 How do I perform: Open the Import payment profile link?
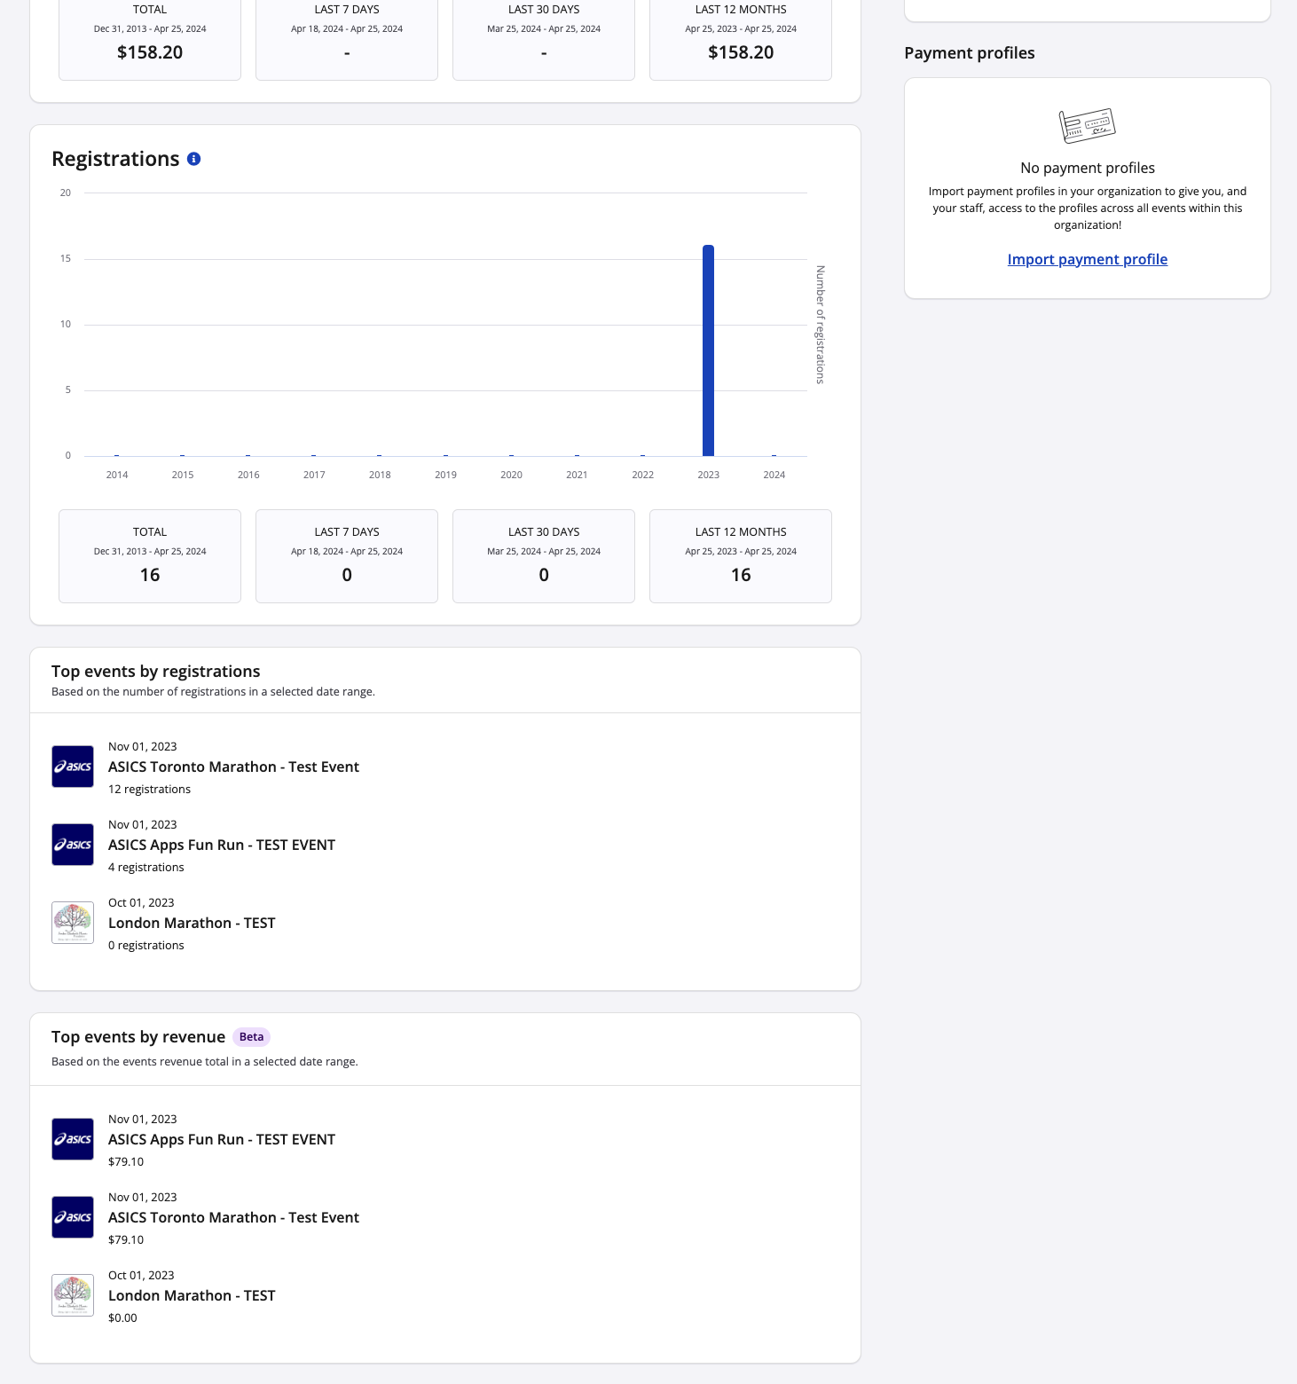[1087, 259]
